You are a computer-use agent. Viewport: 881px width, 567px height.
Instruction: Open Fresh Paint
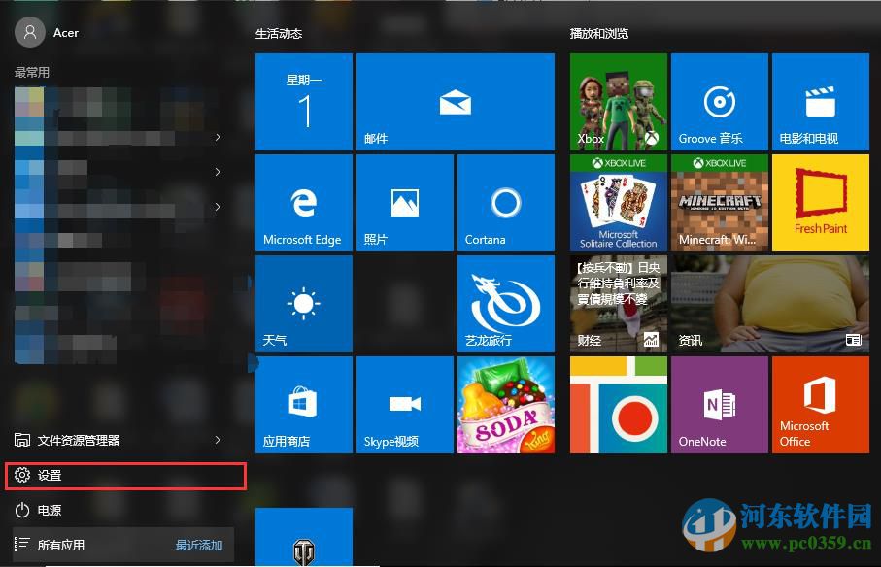pos(819,202)
